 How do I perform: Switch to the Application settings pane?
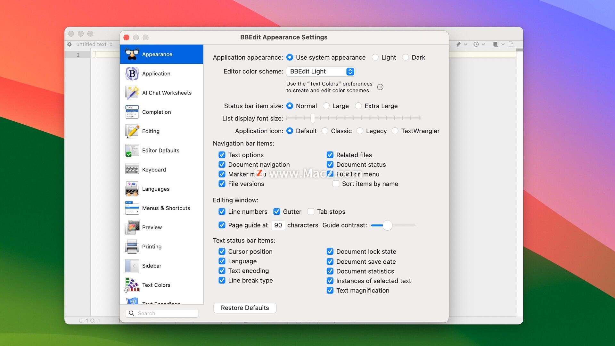pyautogui.click(x=161, y=73)
